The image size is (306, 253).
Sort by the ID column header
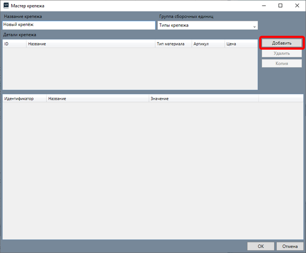click(14, 44)
